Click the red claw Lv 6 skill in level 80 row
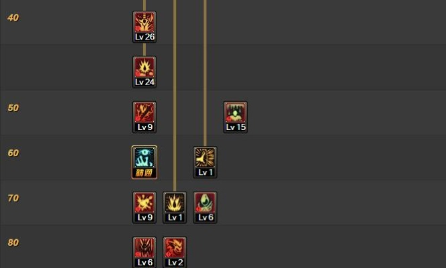446x268 pixels. click(144, 252)
